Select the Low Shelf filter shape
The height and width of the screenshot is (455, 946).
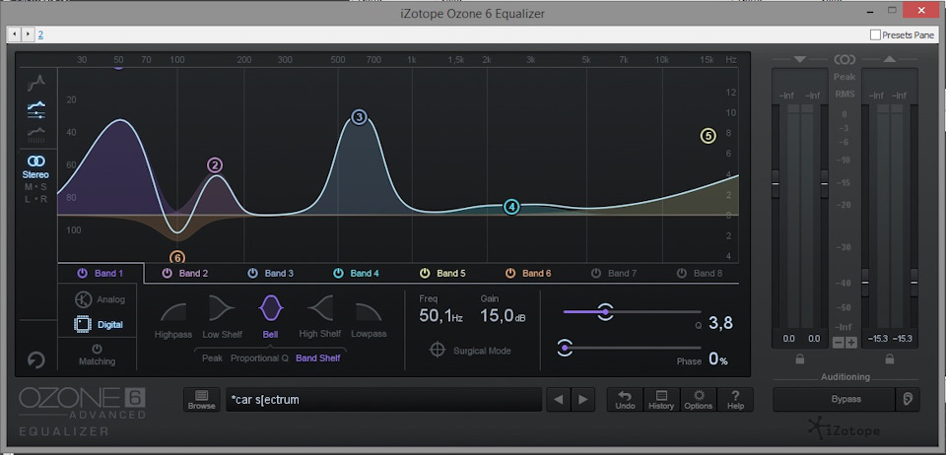click(x=223, y=312)
